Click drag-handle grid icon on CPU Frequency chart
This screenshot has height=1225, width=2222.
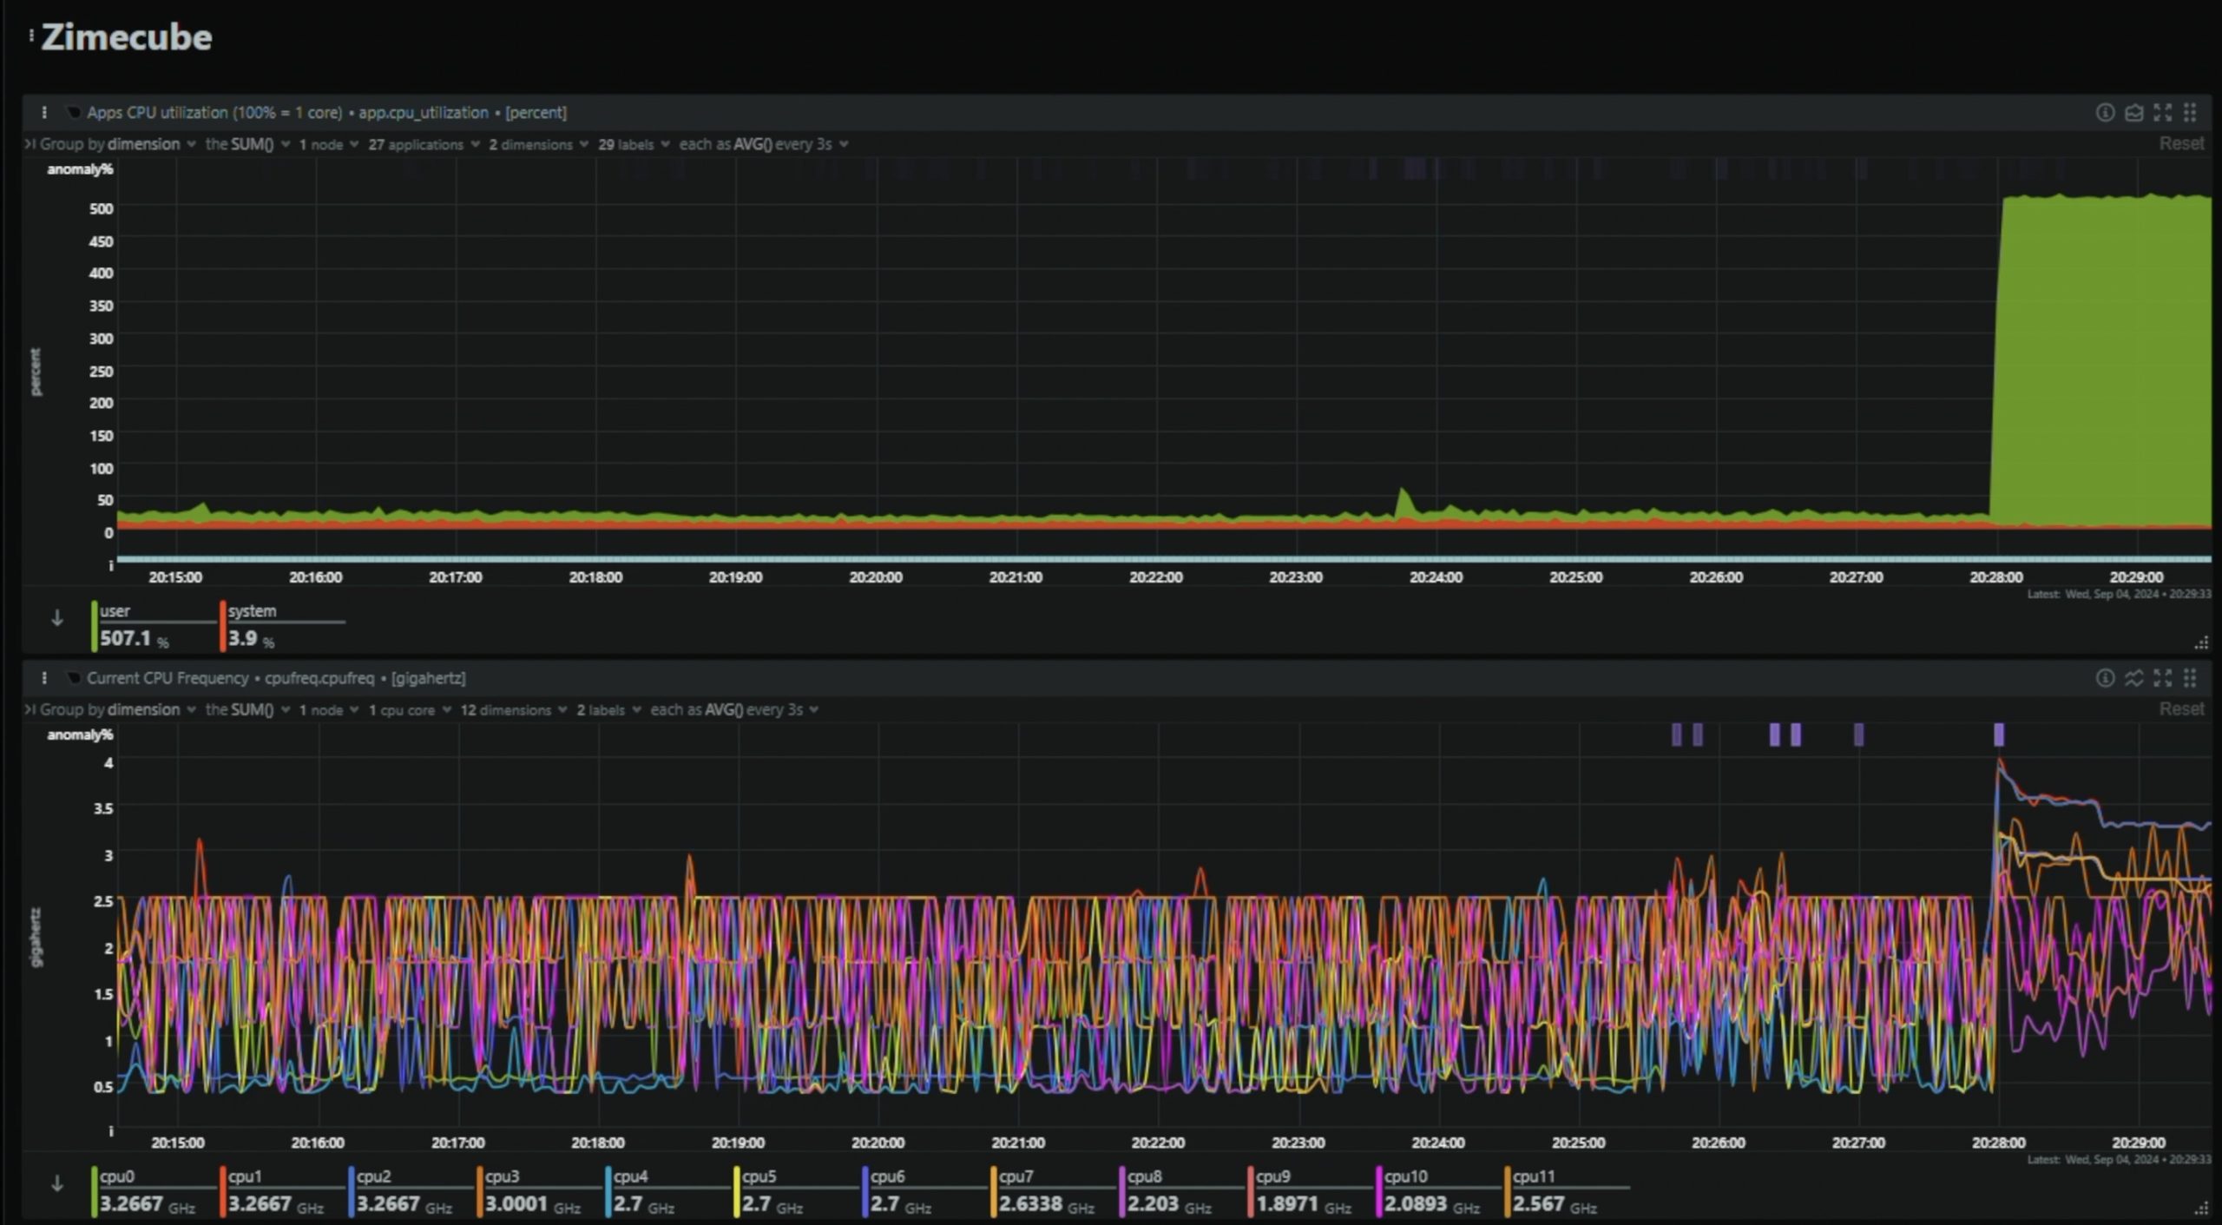coord(2190,678)
